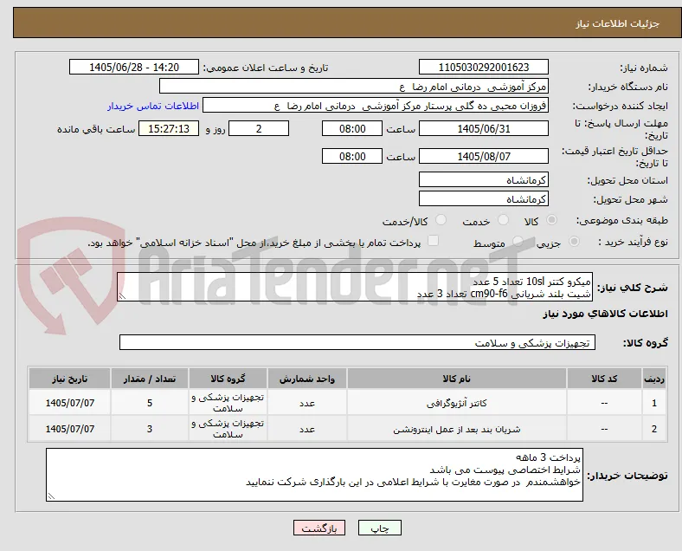Select the خدمت radio button

[x=503, y=220]
